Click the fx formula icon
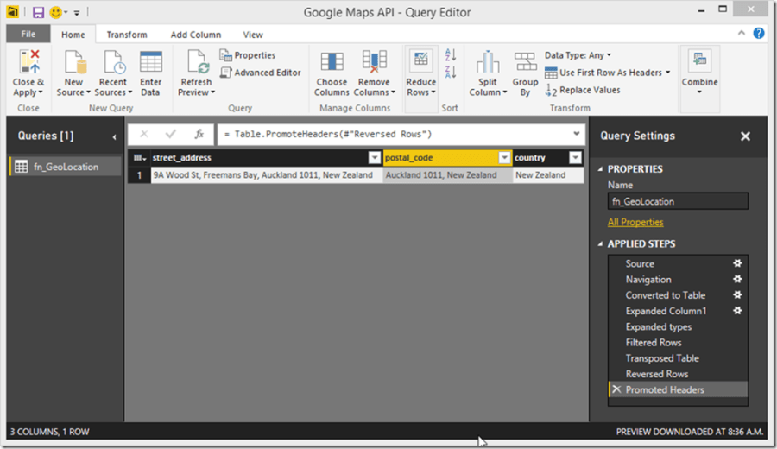777x449 pixels. coord(199,134)
